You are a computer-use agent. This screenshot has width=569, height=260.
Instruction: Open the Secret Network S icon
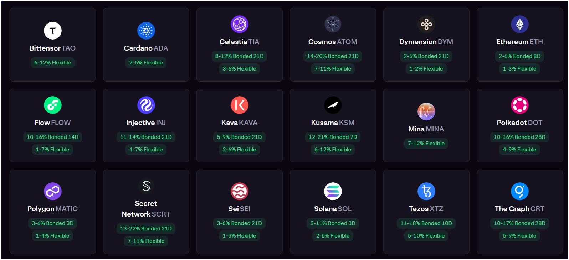tap(146, 186)
